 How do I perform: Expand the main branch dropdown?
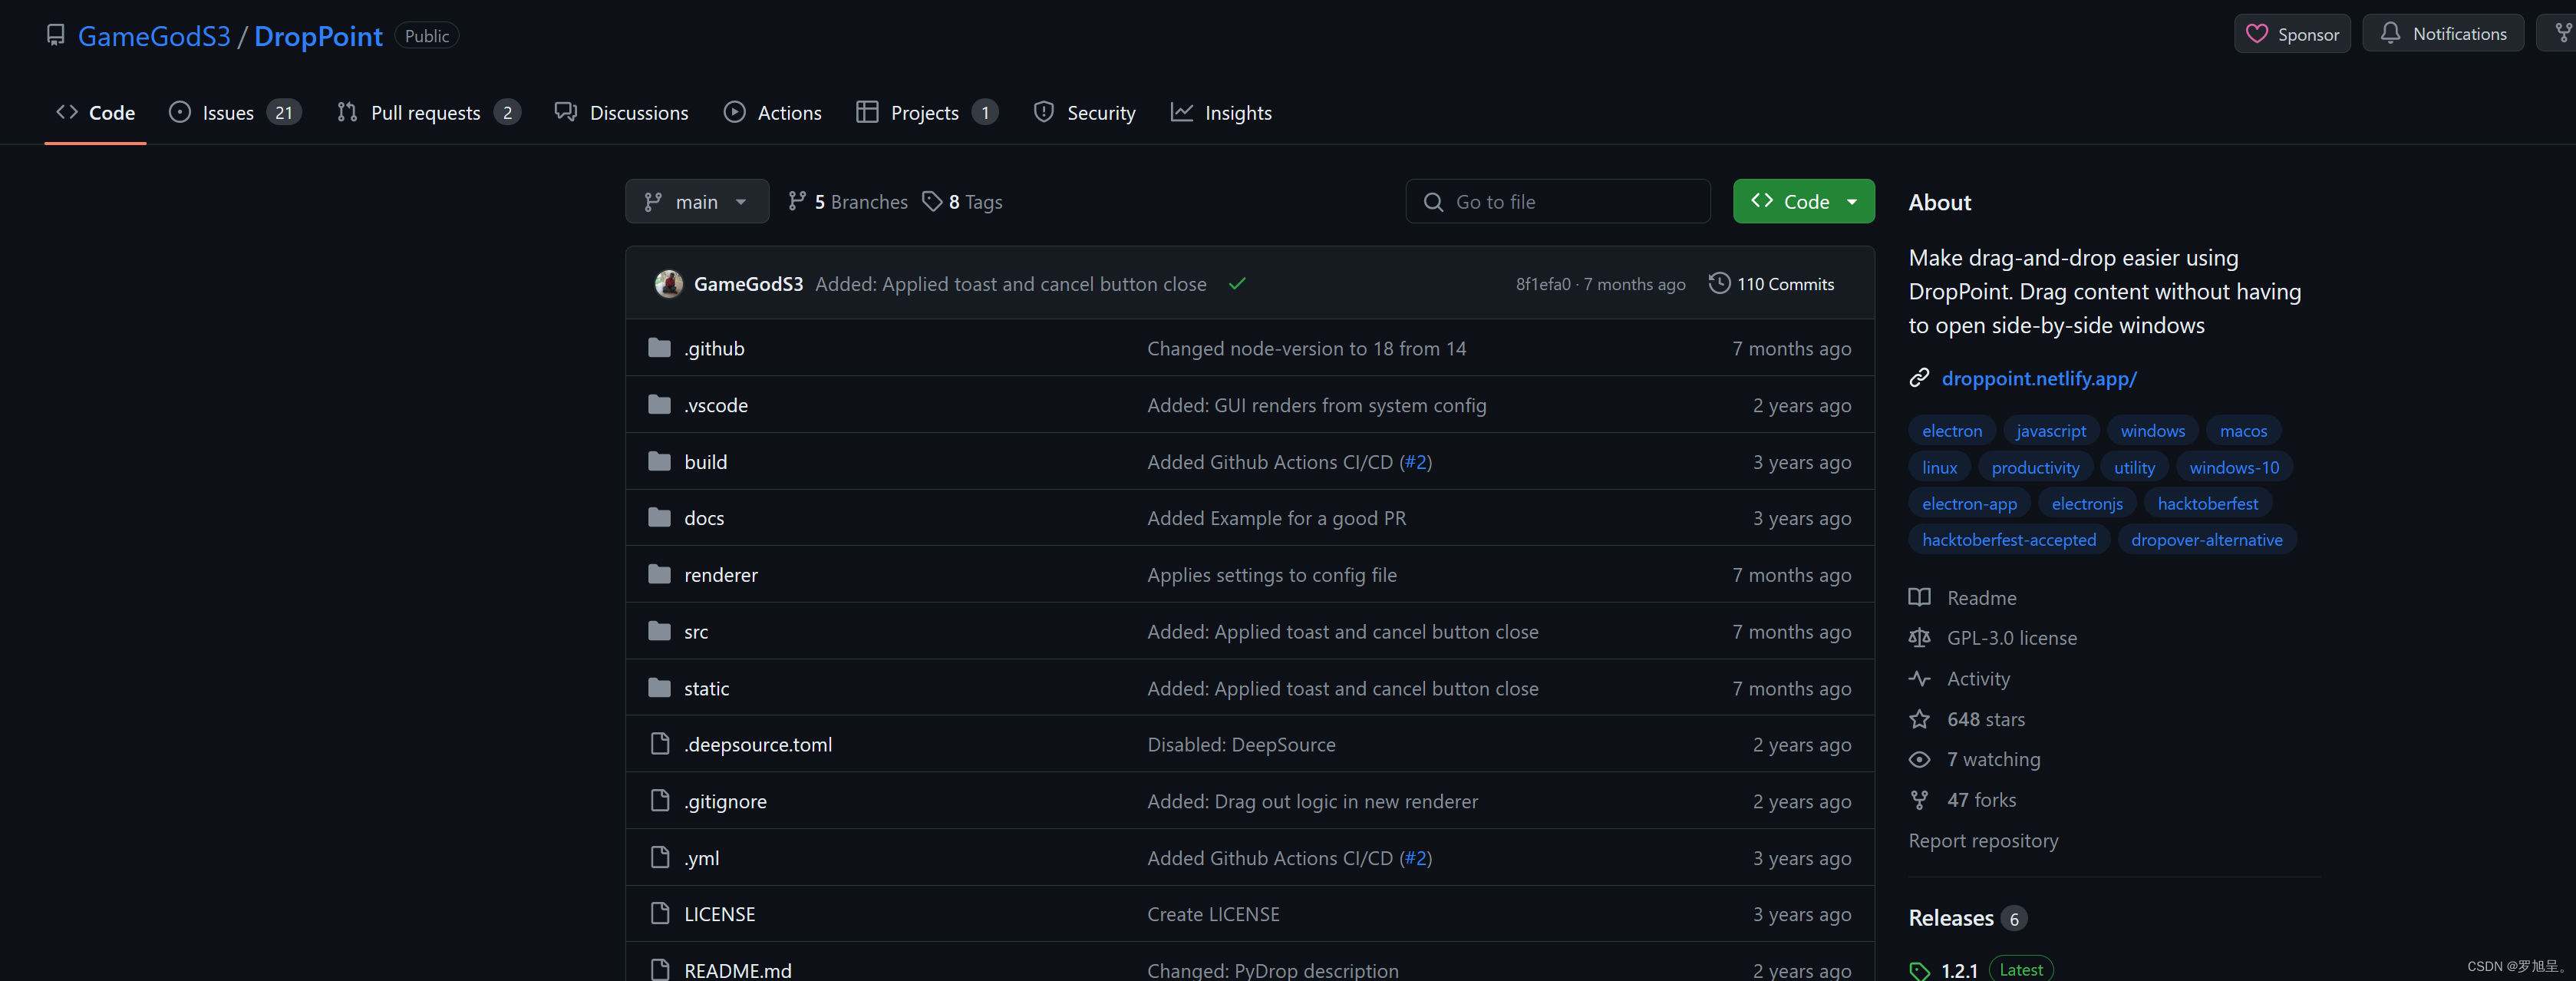tap(696, 202)
